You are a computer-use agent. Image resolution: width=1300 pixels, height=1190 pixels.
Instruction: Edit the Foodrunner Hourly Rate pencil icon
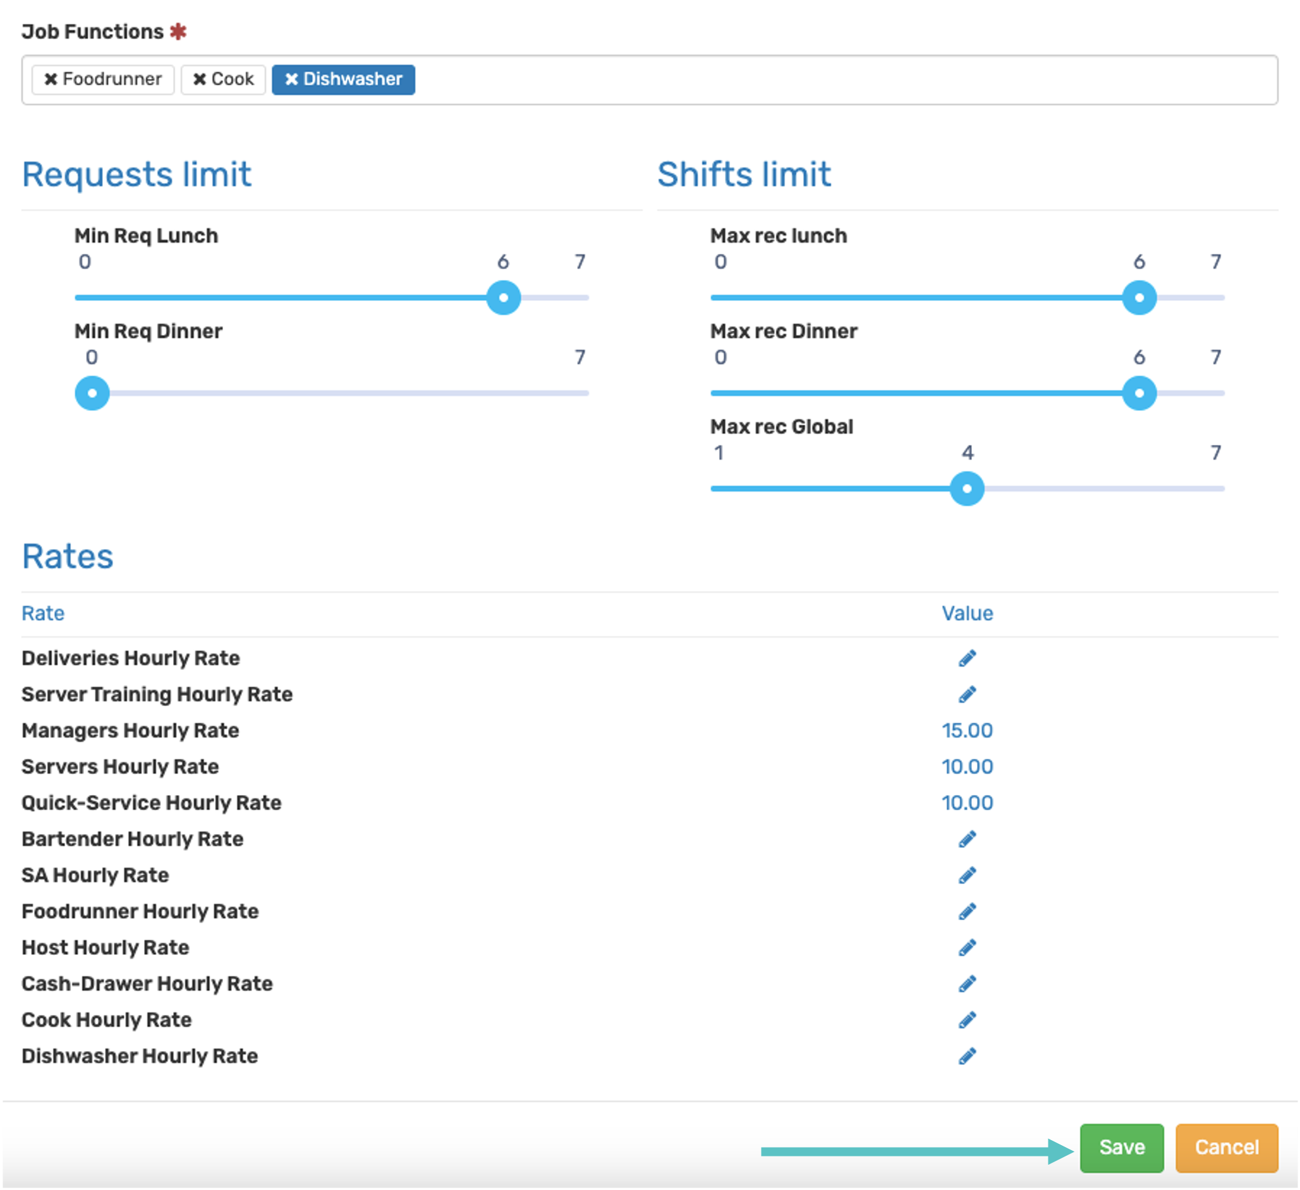point(966,911)
